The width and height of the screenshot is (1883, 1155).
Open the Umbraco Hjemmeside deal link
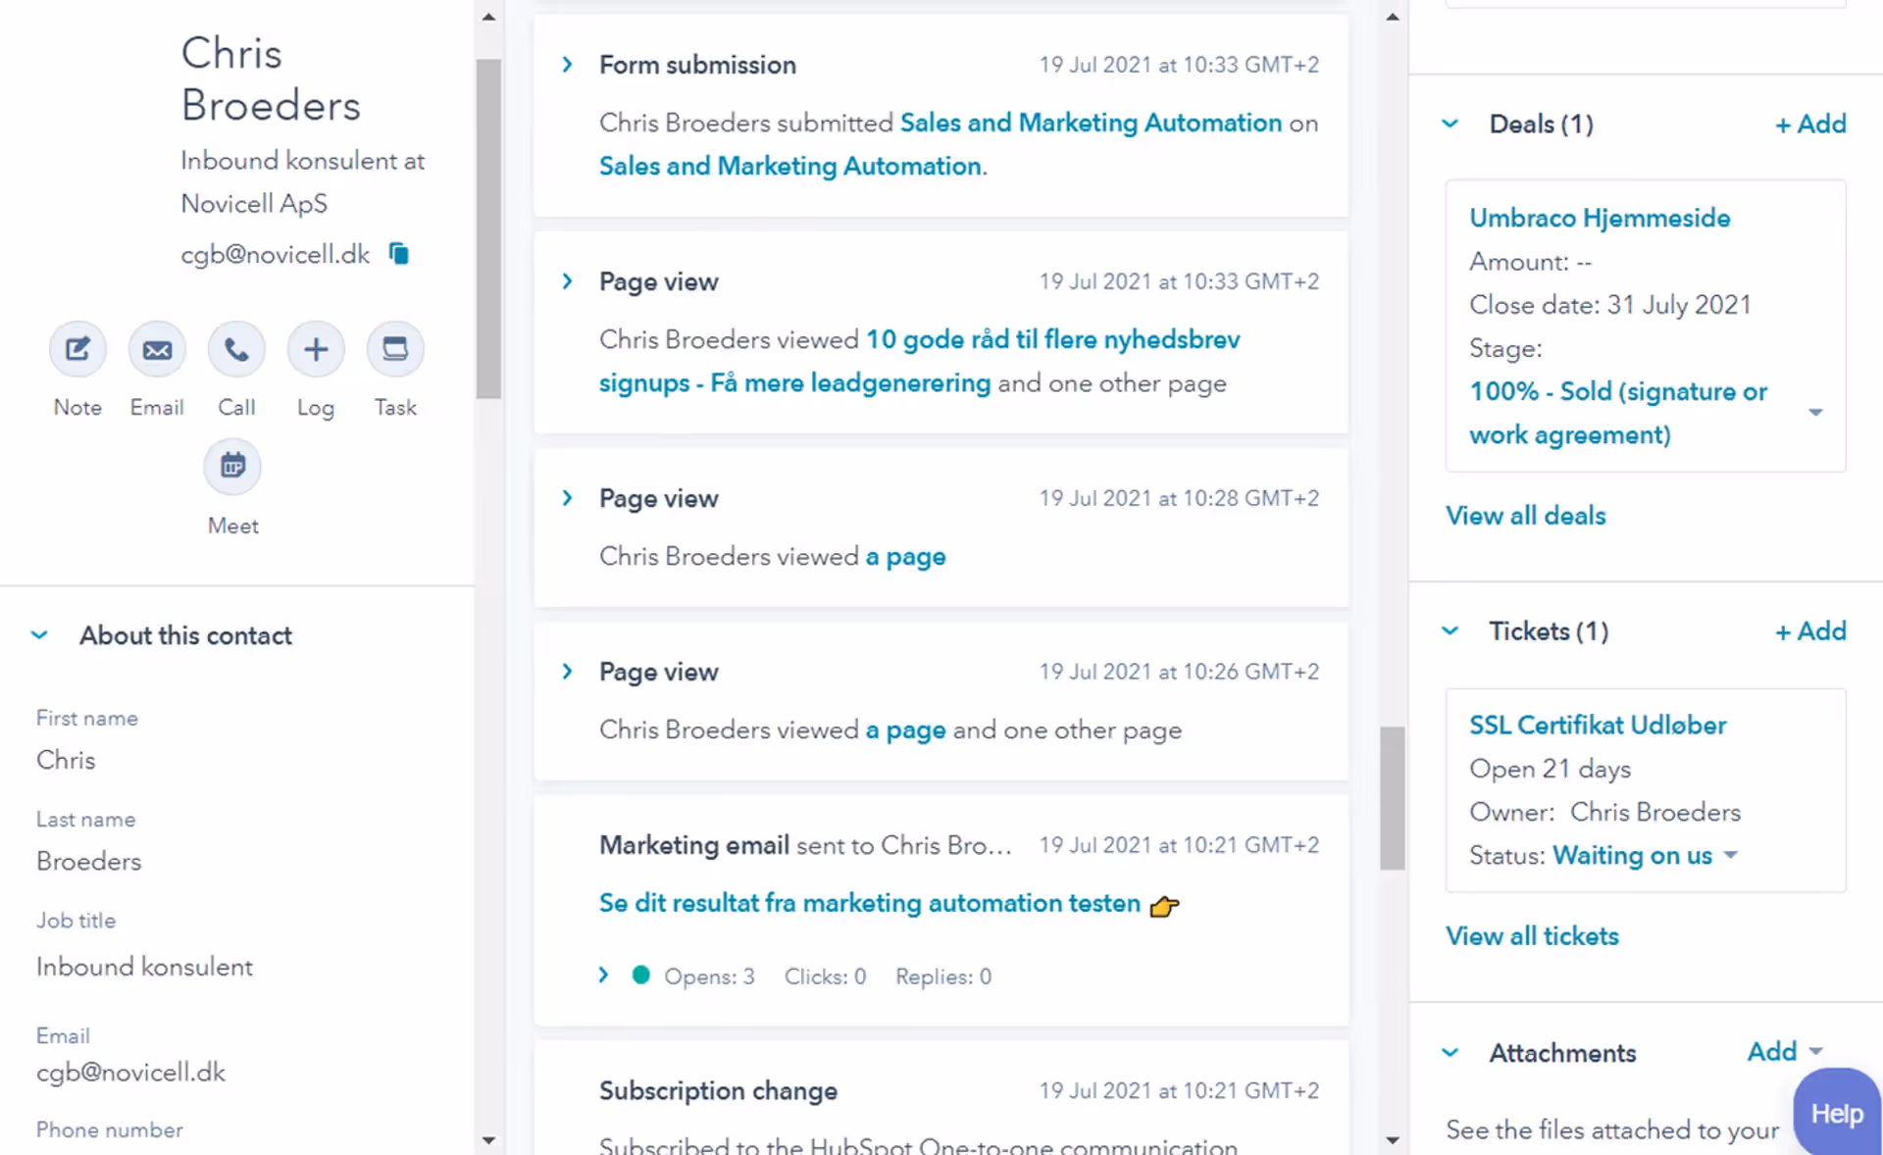1600,218
